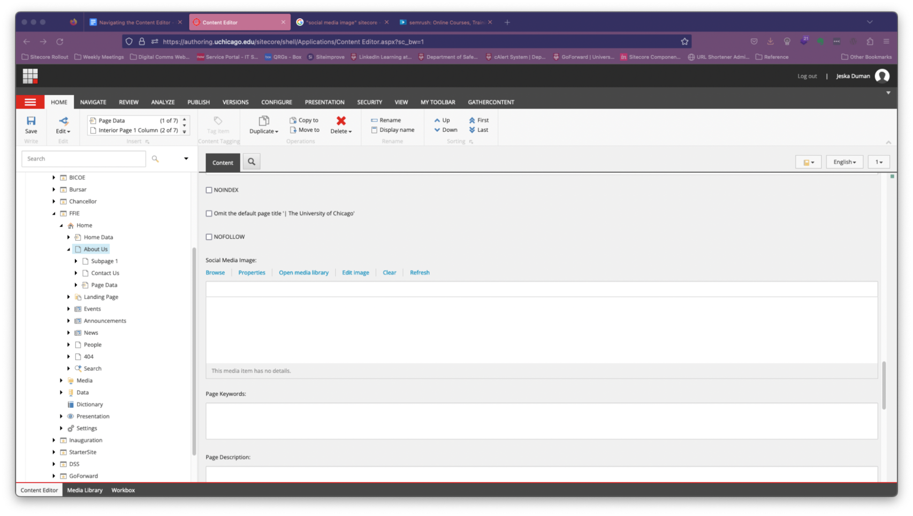Click the user avatar icon
The image size is (913, 516).
[882, 76]
